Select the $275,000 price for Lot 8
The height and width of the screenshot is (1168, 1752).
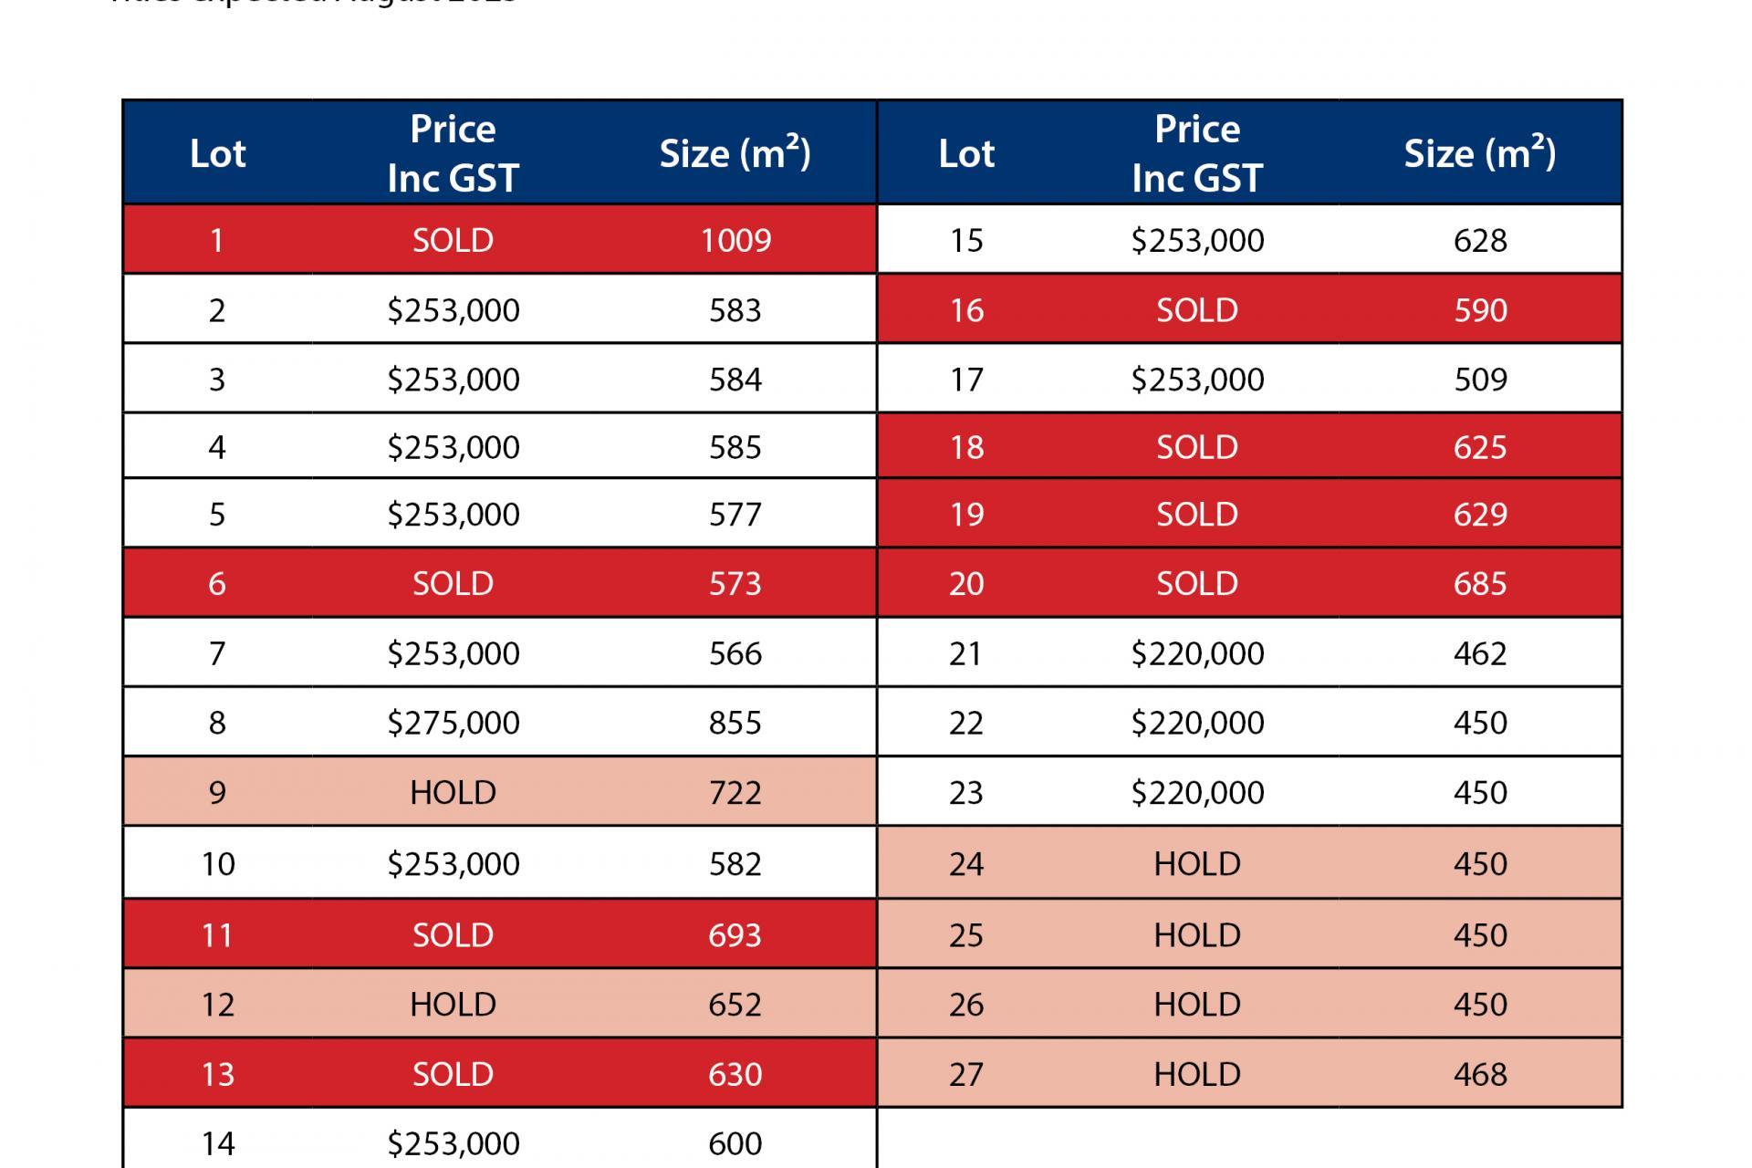click(453, 723)
